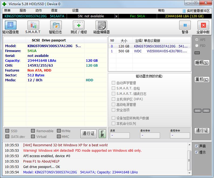Open the 测试 / 维修 test icon

click(x=79, y=25)
